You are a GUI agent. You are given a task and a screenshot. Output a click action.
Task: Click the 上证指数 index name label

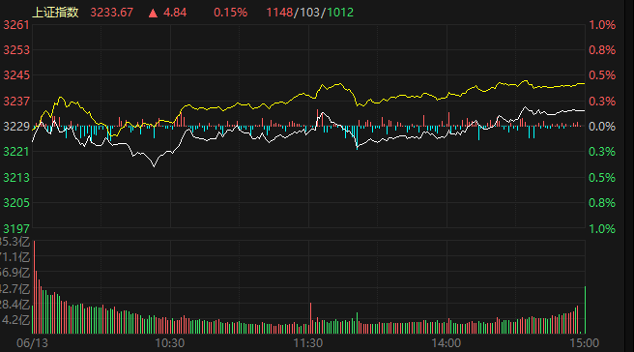coord(55,13)
